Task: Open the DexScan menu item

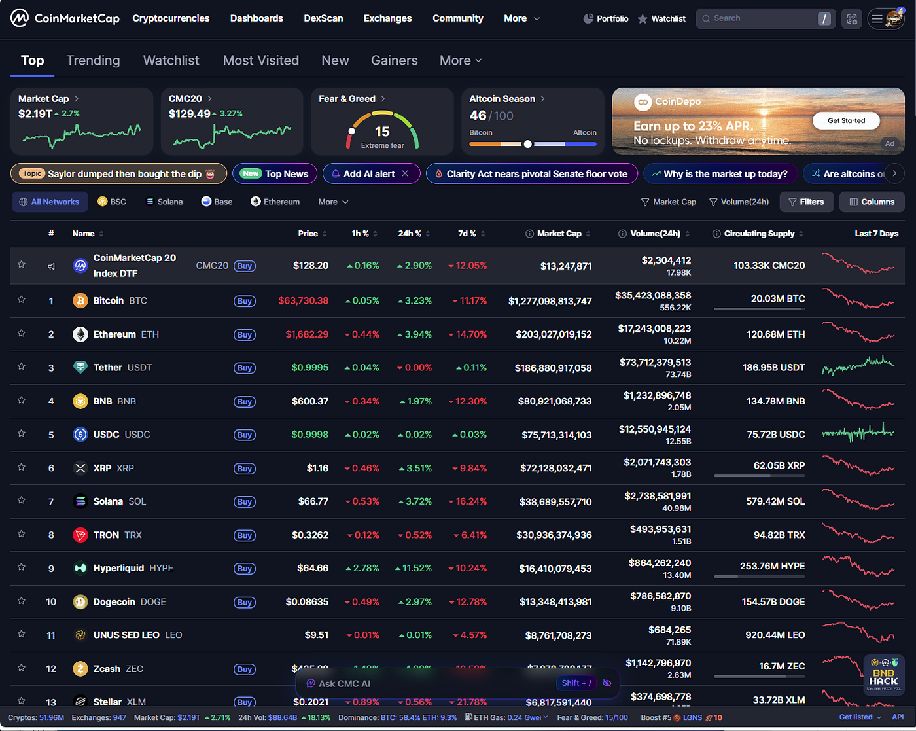Action: pyautogui.click(x=323, y=18)
